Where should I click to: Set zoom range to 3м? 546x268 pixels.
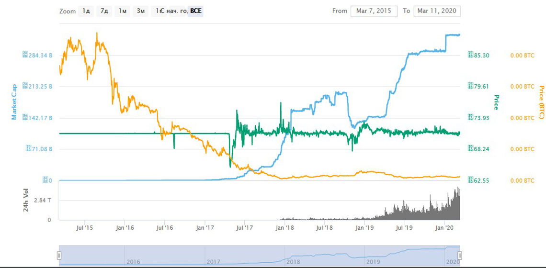(x=140, y=11)
